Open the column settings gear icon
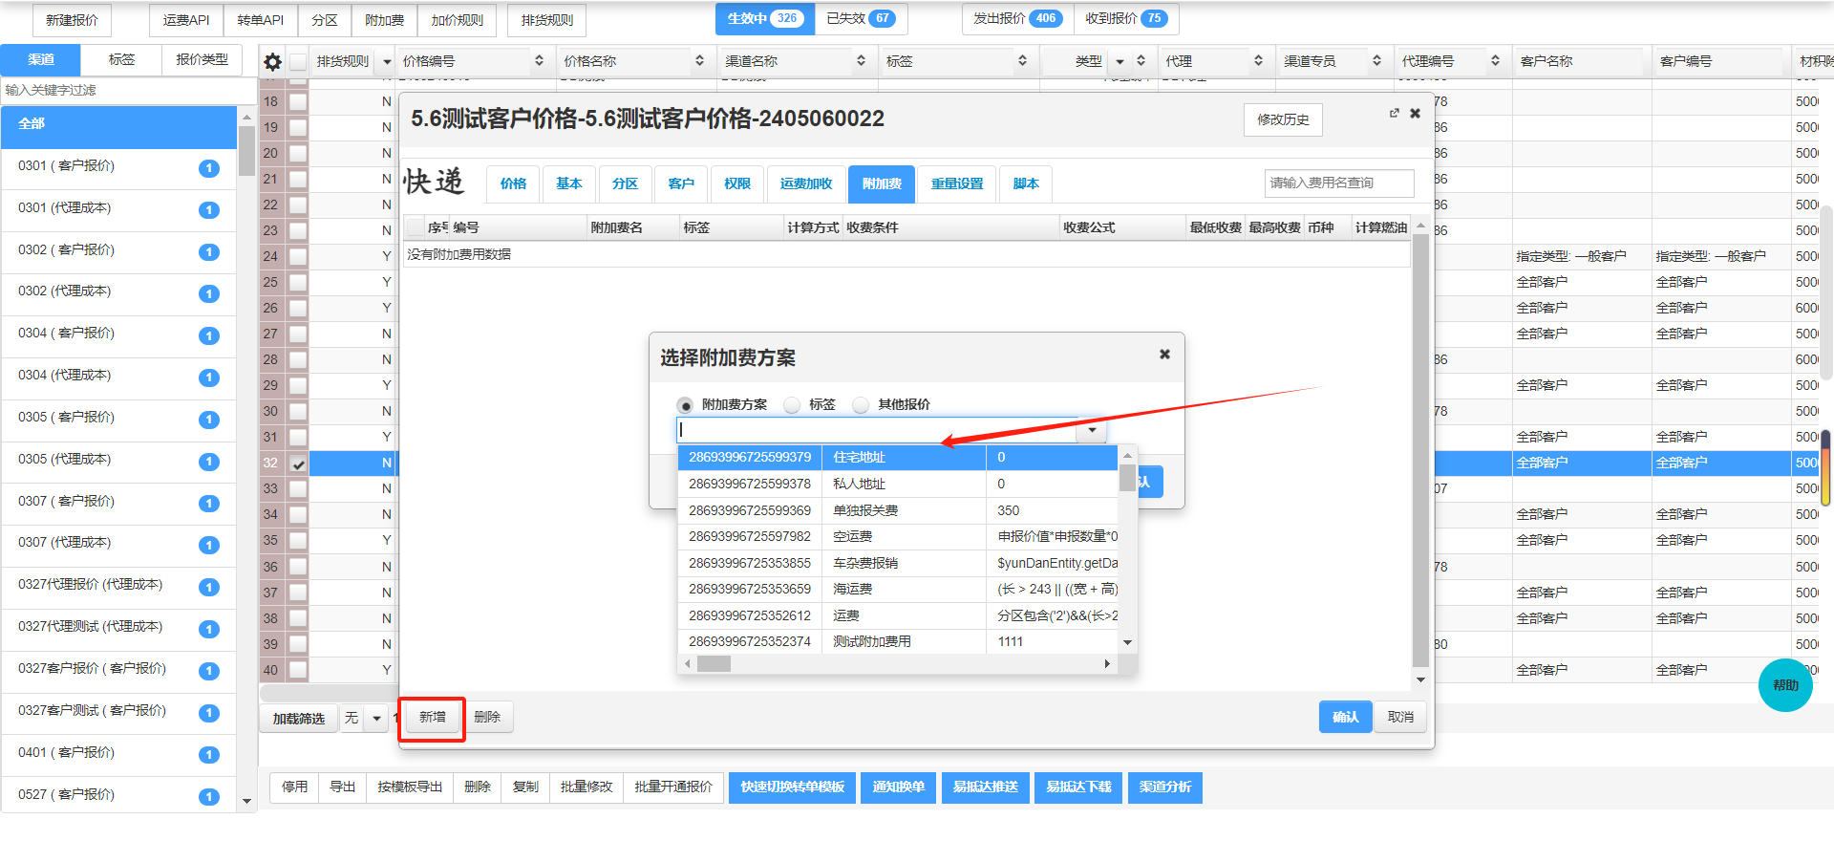1834x841 pixels. pyautogui.click(x=273, y=62)
